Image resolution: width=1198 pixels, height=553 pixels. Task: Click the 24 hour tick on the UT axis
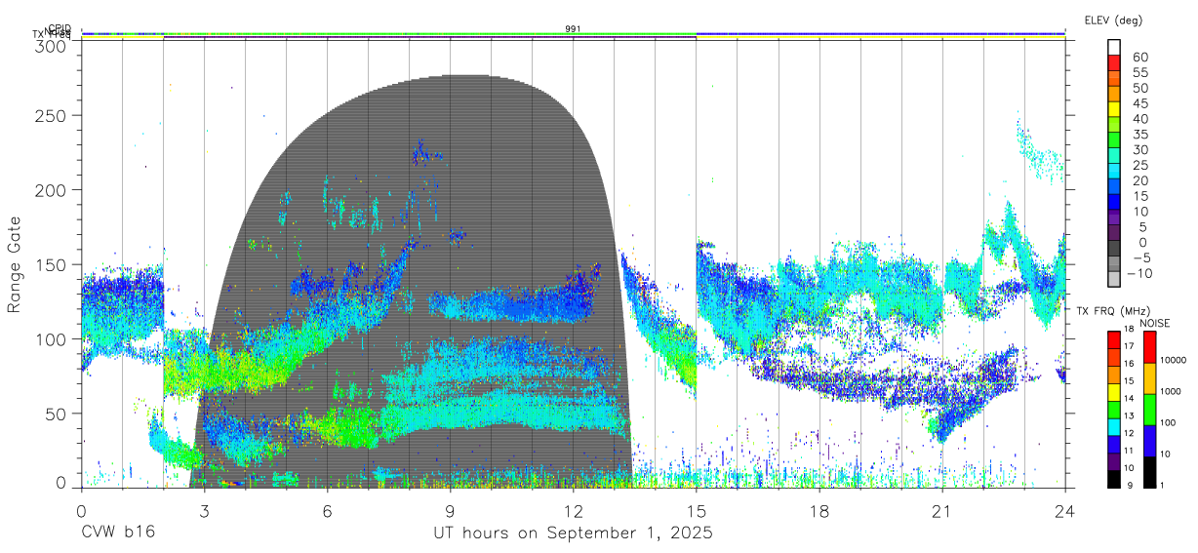click(x=1064, y=510)
